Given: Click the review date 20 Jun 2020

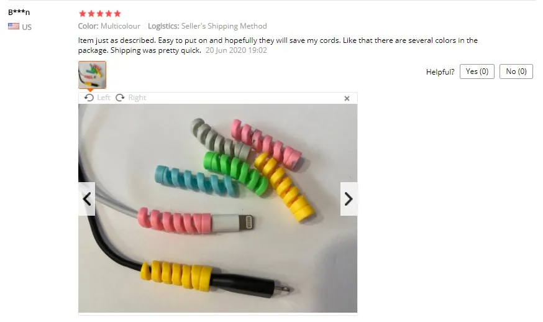Looking at the screenshot, I should (236, 50).
